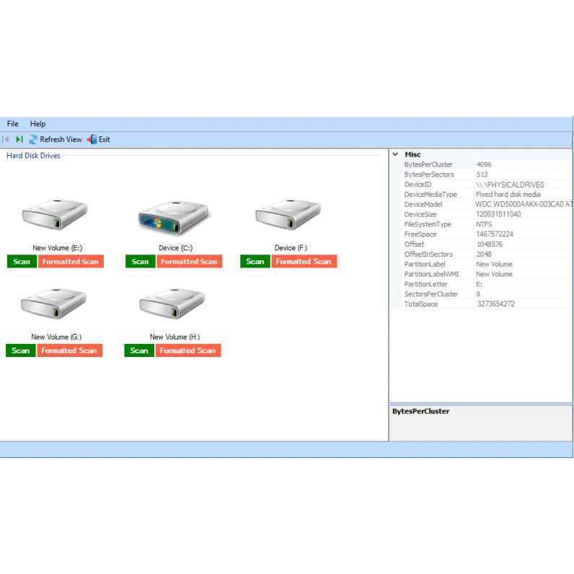Viewport: 574px width, 574px height.
Task: Open the File menu
Action: click(13, 124)
